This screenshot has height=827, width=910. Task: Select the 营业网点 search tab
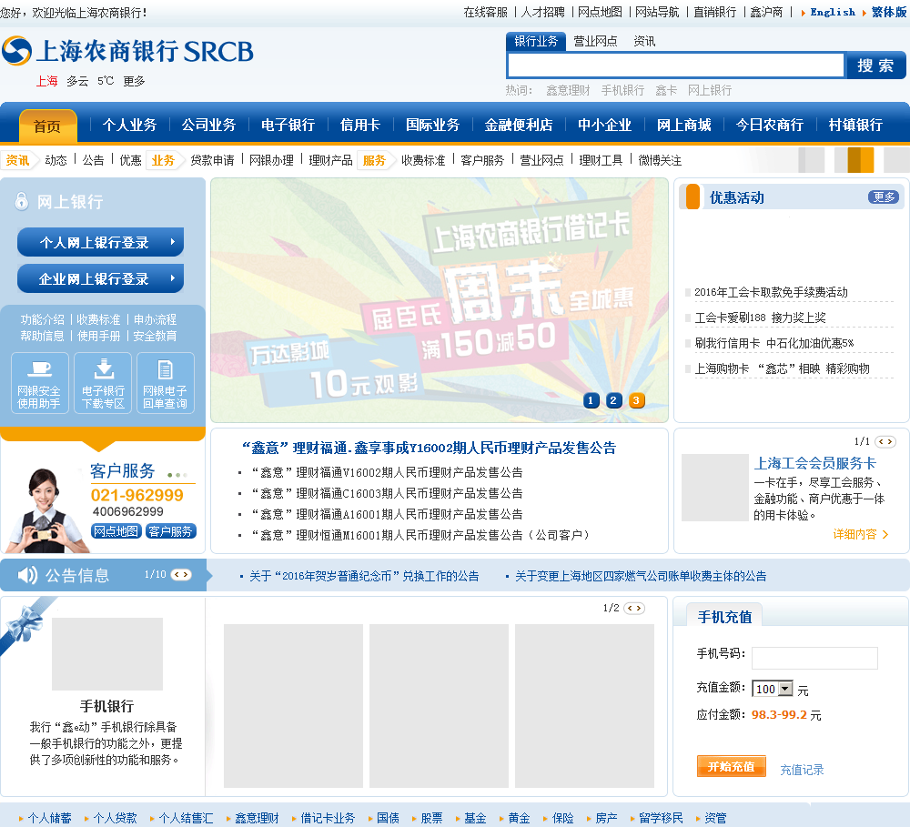(x=595, y=41)
